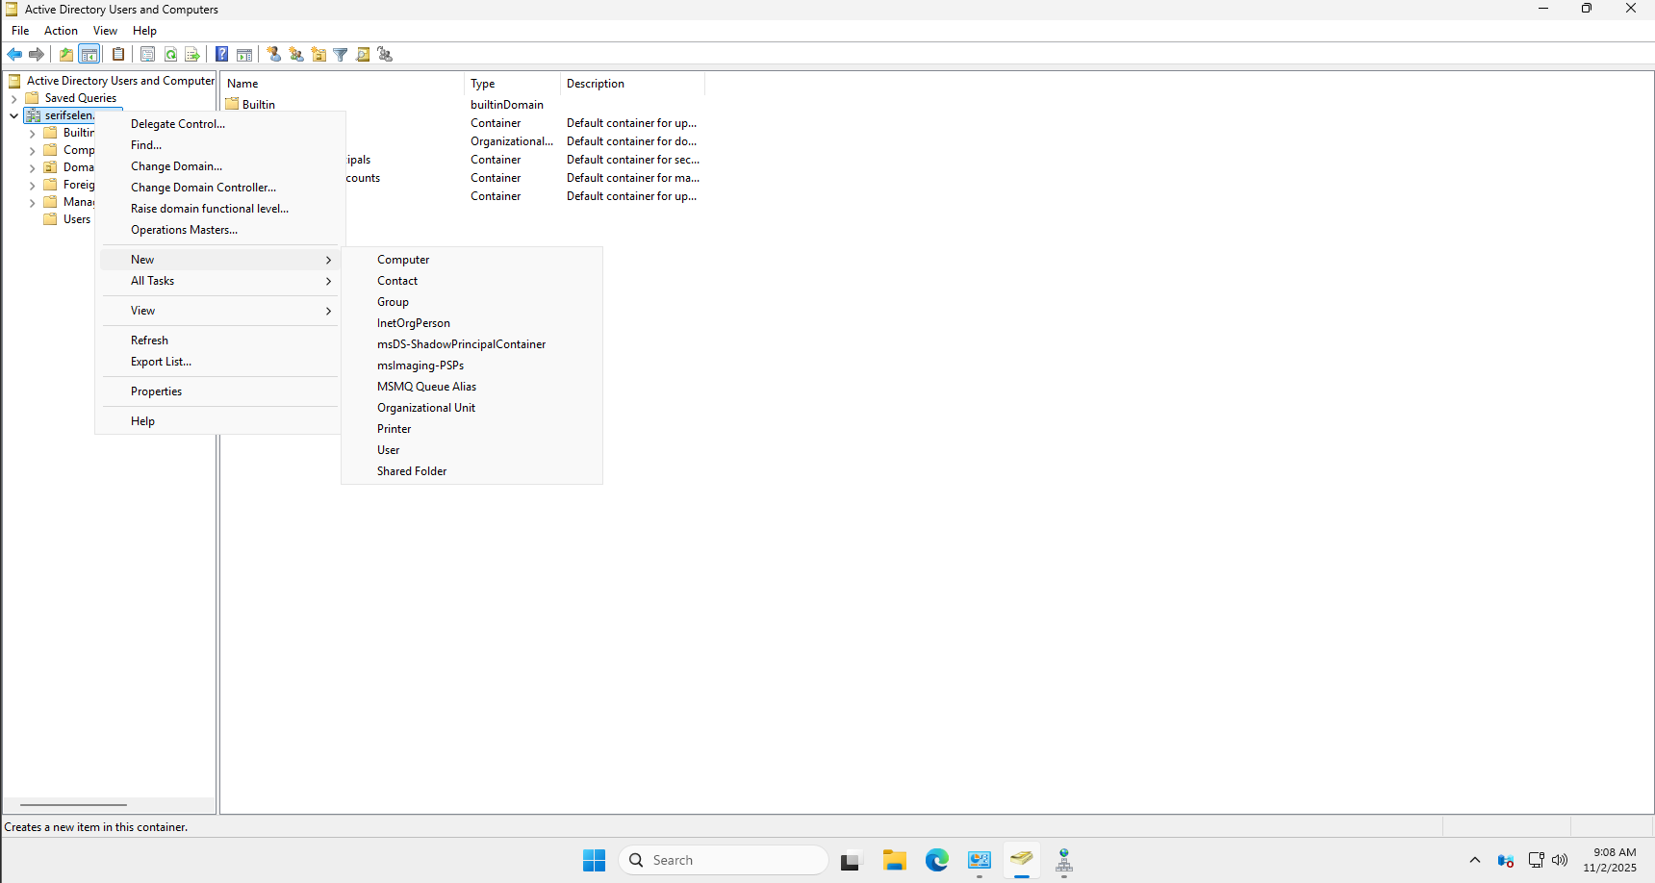Click the Up one level folder icon

coord(65,54)
